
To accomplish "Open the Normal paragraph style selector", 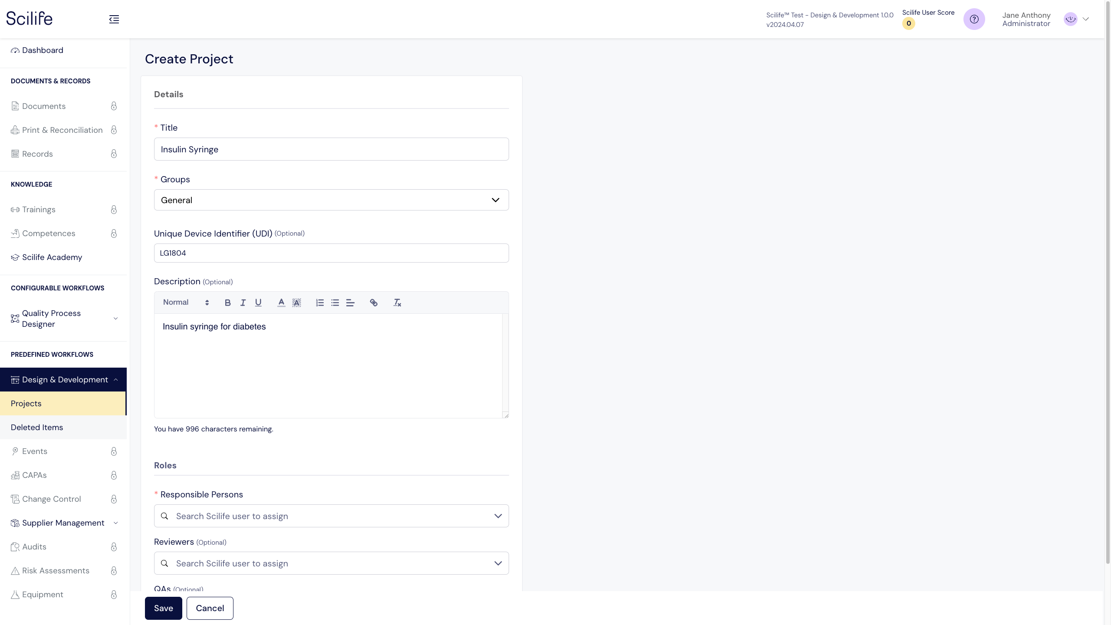I will (x=186, y=303).
